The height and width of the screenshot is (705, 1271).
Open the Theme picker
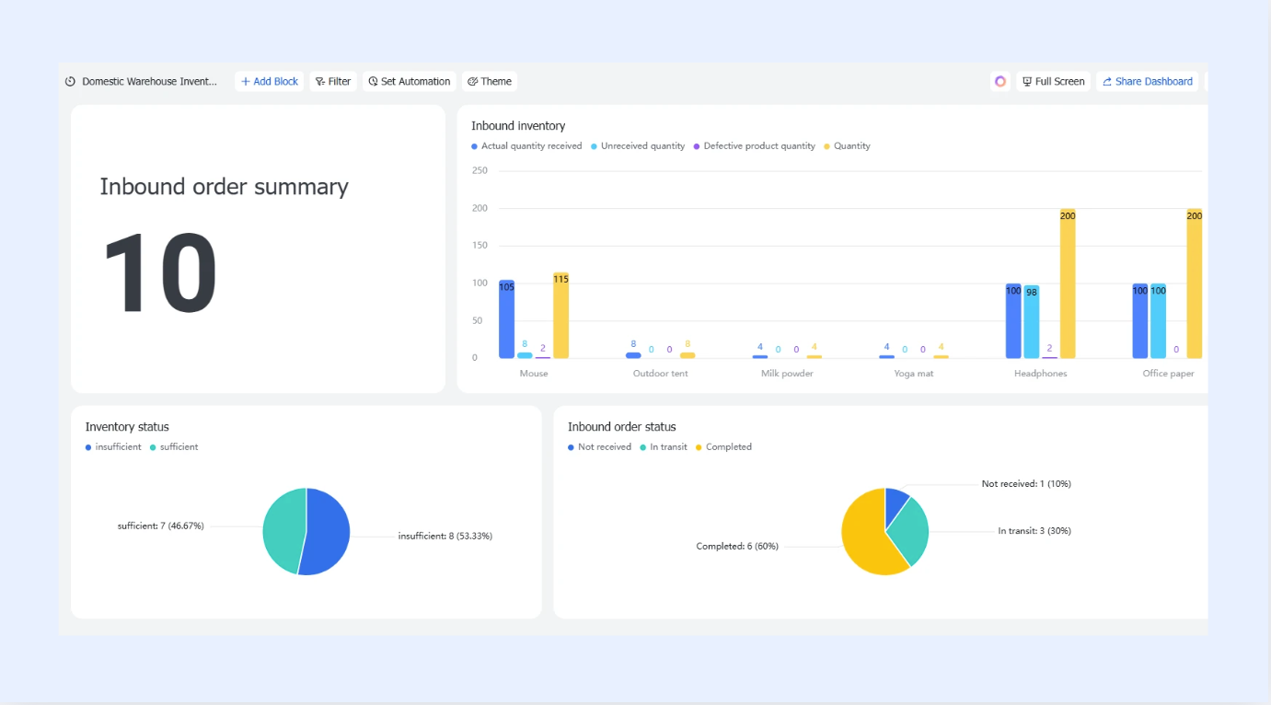490,82
